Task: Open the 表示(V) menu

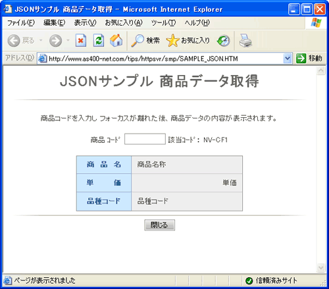Action: coord(85,22)
